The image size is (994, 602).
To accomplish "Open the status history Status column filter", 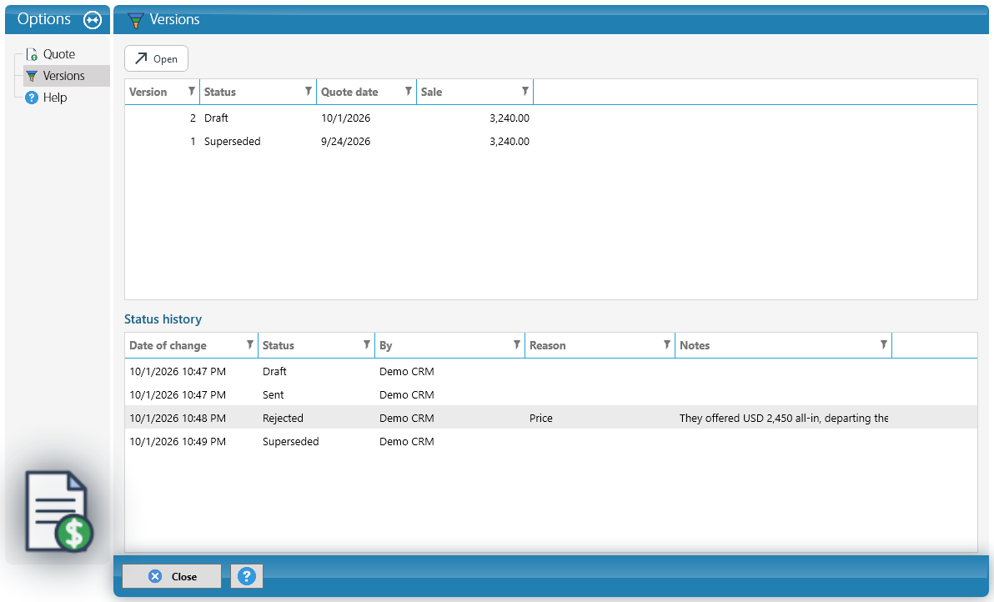I will tap(366, 344).
